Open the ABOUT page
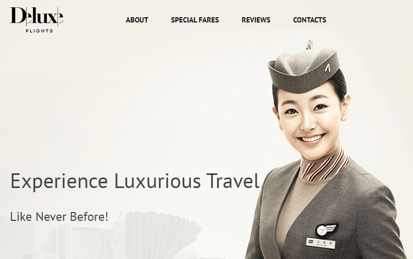Viewport: 413px width, 259px height. click(137, 20)
